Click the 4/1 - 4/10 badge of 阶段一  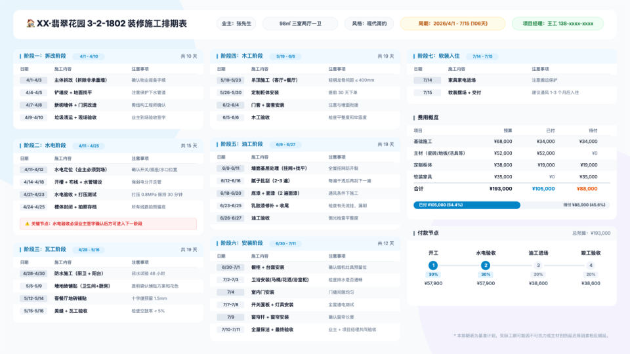click(x=89, y=56)
